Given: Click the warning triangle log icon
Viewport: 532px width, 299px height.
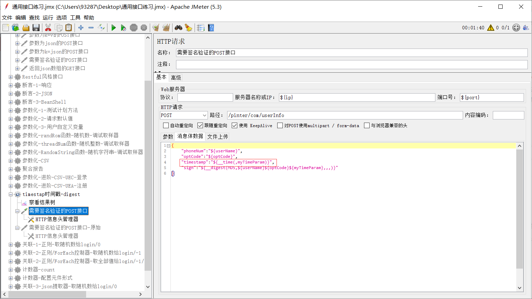Looking at the screenshot, I should (x=491, y=28).
